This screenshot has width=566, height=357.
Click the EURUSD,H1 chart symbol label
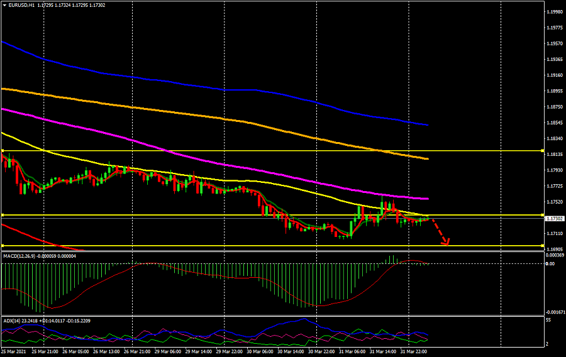coord(20,5)
